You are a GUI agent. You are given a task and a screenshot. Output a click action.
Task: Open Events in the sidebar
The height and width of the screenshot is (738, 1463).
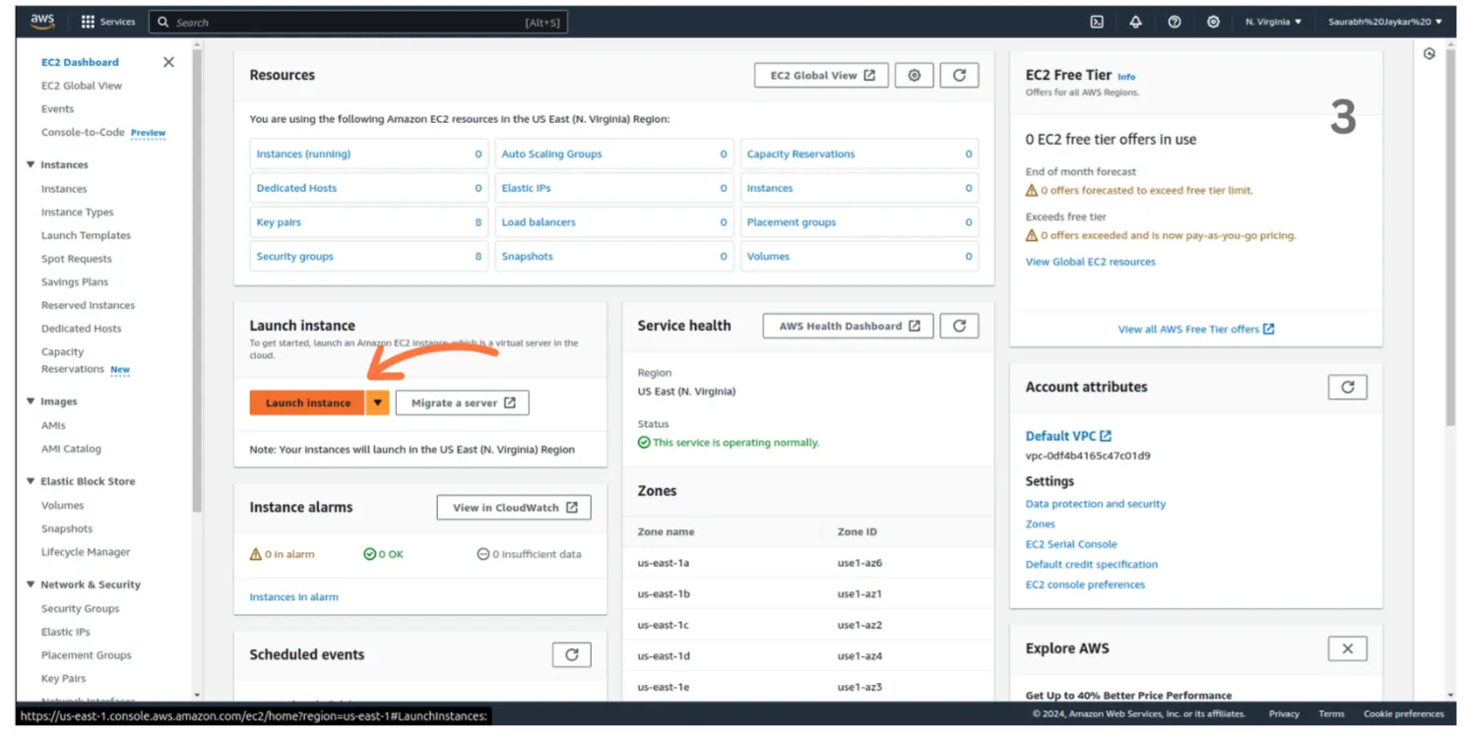[x=57, y=109]
